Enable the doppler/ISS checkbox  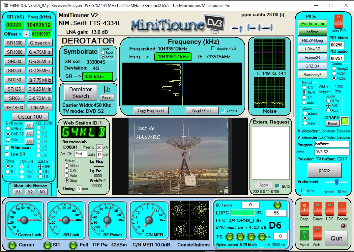213,48
